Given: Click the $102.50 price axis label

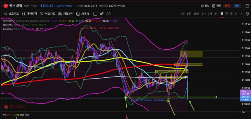Looking at the screenshot, I should (246, 104).
